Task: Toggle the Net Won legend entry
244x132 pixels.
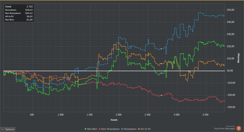Action: (91, 129)
